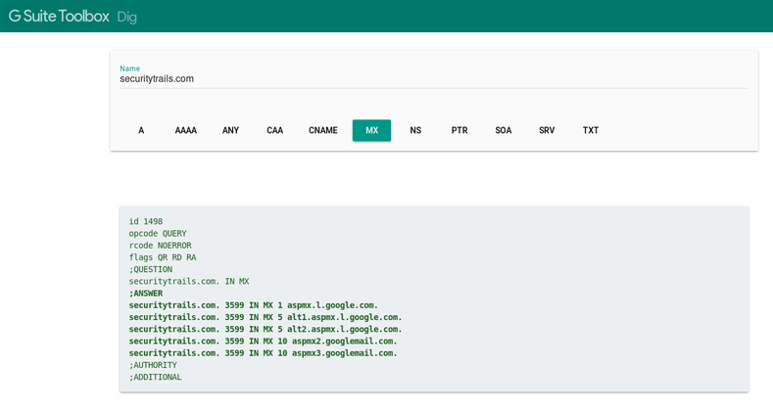Click the ';AUTHORITY' section header

tap(153, 365)
